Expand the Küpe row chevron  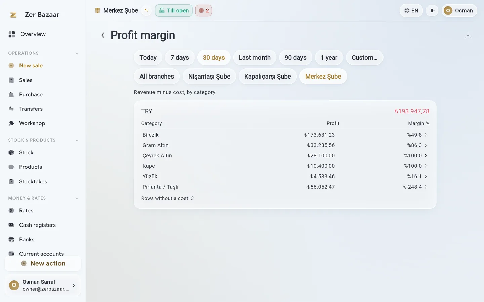click(426, 166)
